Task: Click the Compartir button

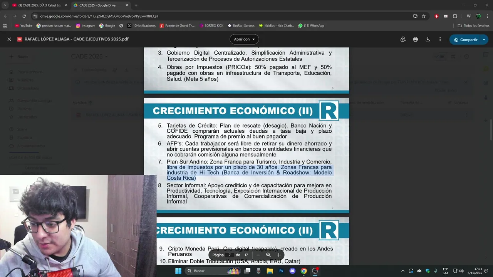Action: coord(465,40)
